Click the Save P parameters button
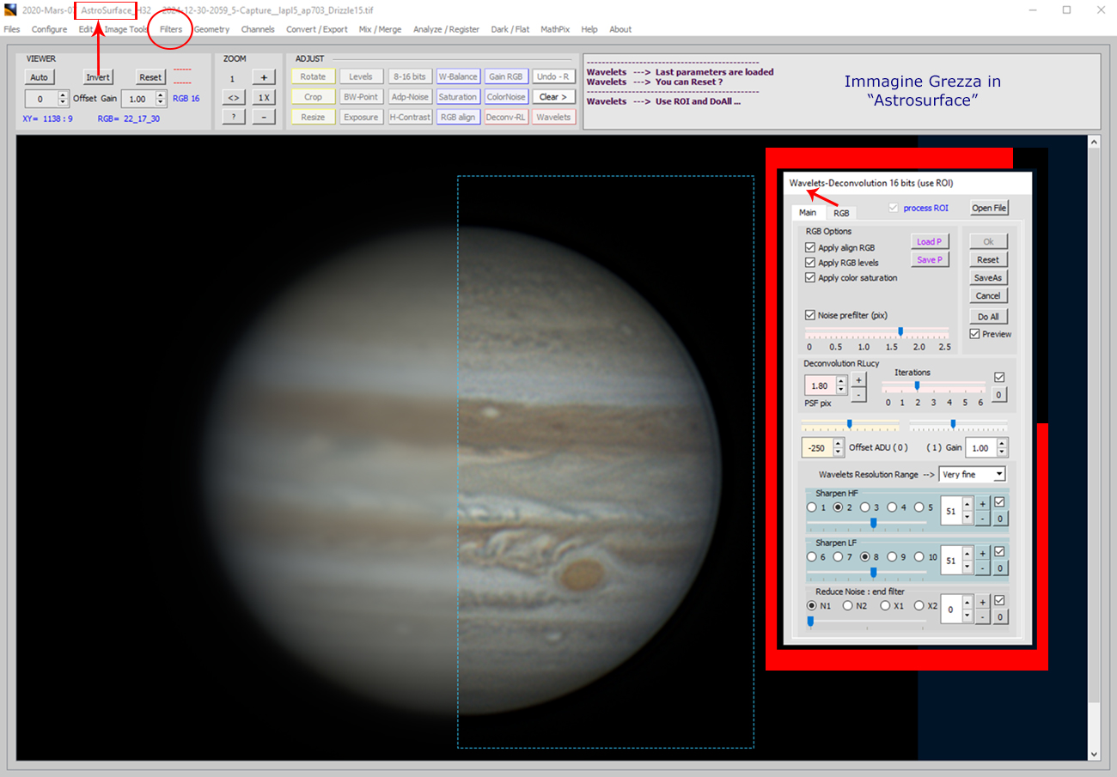The width and height of the screenshot is (1117, 777). coord(930,259)
